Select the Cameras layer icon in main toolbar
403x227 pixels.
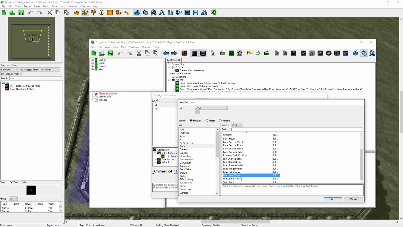(118, 13)
